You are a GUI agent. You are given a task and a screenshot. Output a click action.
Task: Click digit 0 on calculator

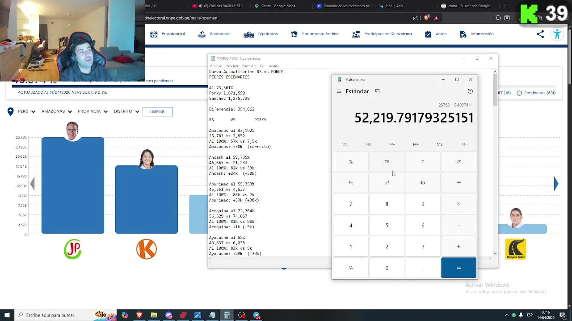point(387,268)
